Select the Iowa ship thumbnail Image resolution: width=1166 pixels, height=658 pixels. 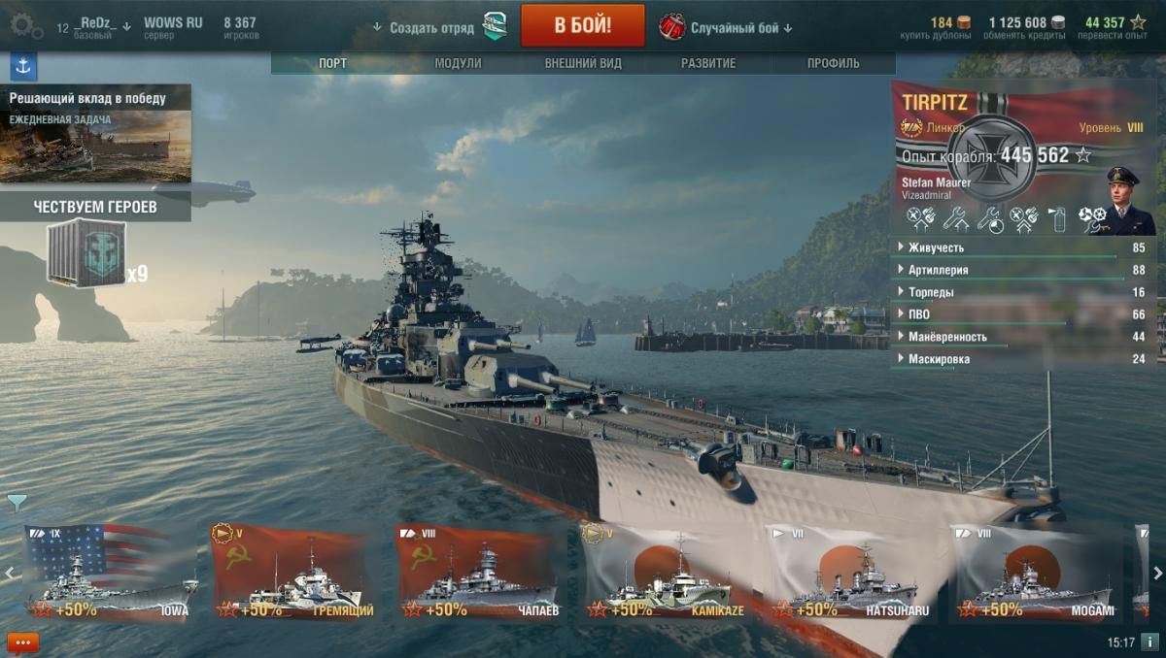tap(111, 572)
